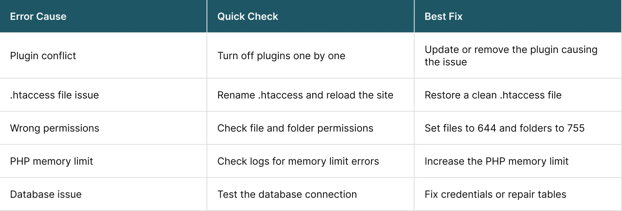Click 'Turn off plugins one by one' cell
This screenshot has height=211, width=622.
pyautogui.click(x=281, y=56)
